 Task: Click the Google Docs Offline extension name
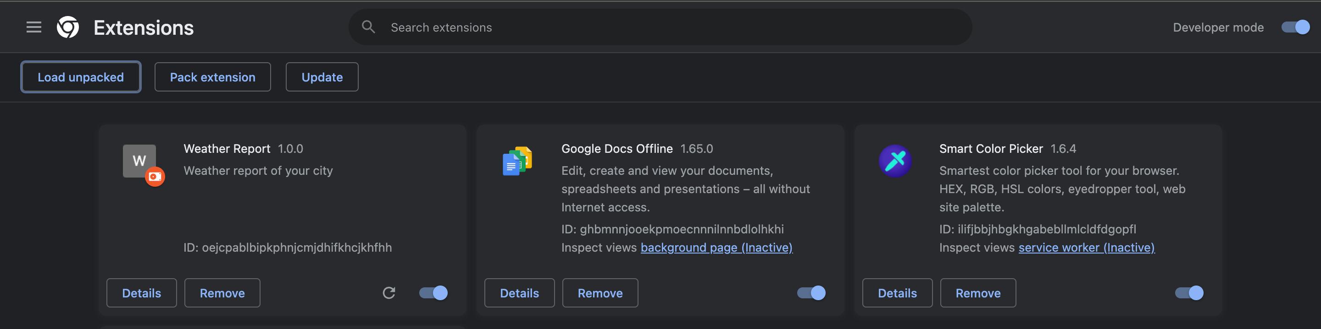(617, 149)
